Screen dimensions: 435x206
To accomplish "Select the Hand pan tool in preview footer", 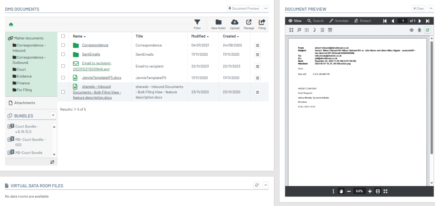I will coord(341,191).
